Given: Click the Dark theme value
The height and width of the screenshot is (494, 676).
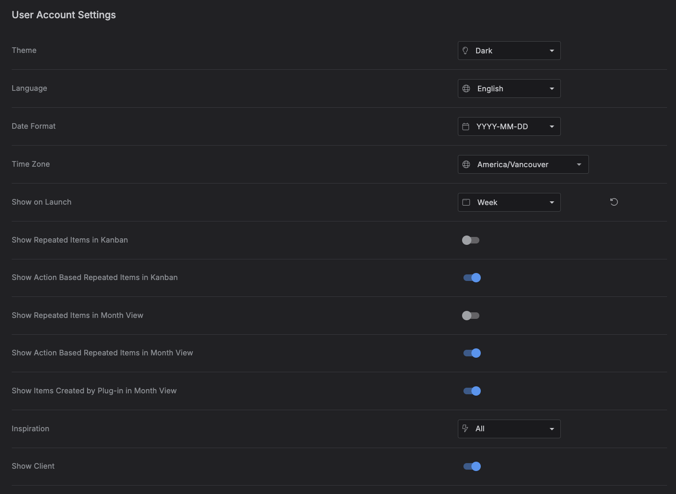Looking at the screenshot, I should pyautogui.click(x=484, y=51).
